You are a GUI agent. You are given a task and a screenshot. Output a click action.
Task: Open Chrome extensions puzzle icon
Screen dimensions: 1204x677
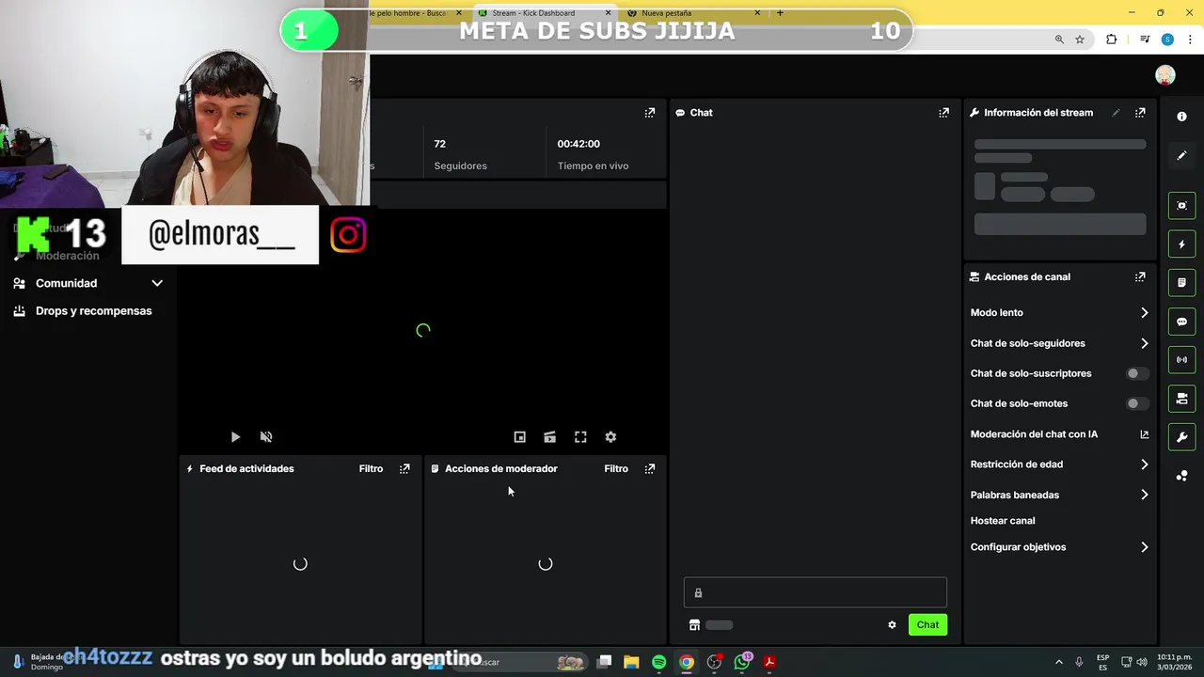1112,39
